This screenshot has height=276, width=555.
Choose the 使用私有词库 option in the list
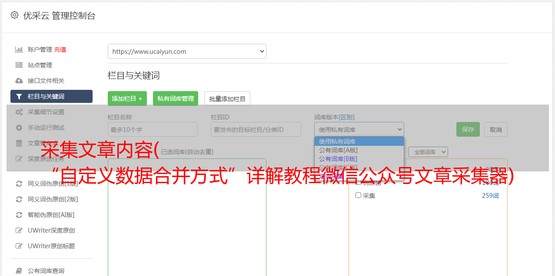tap(359, 141)
